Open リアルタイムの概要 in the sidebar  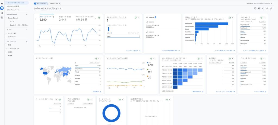12,6
